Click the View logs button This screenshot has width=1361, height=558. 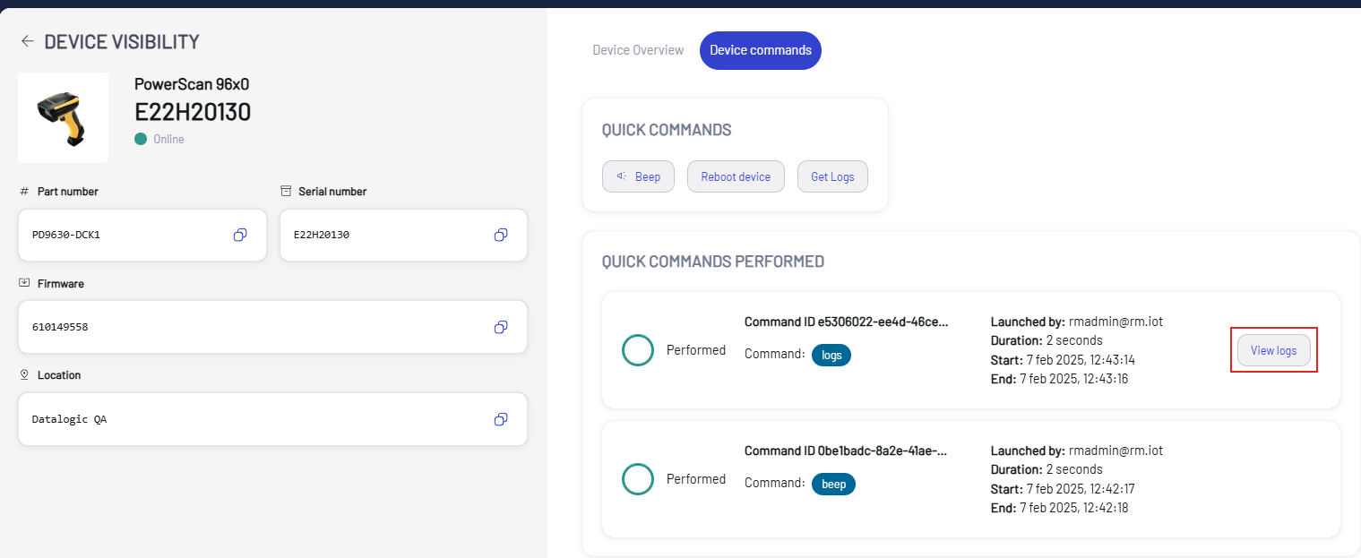click(1273, 350)
